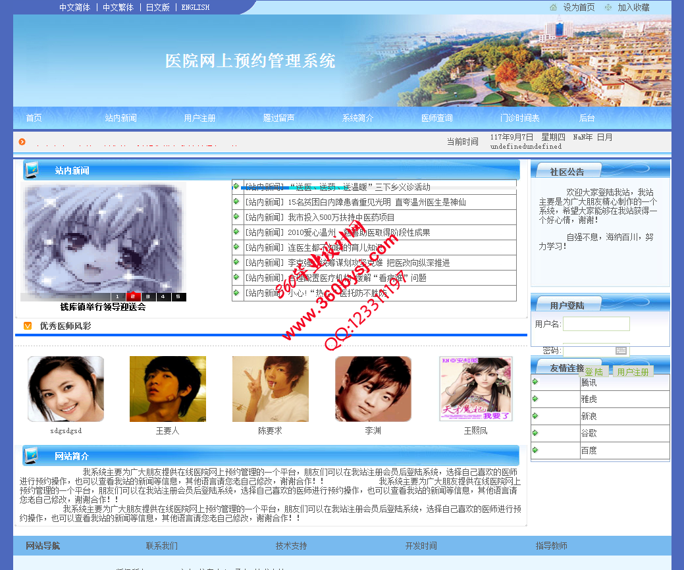This screenshot has height=570, width=684.
Task: Click 加入收藏 link
Action: pyautogui.click(x=633, y=7)
